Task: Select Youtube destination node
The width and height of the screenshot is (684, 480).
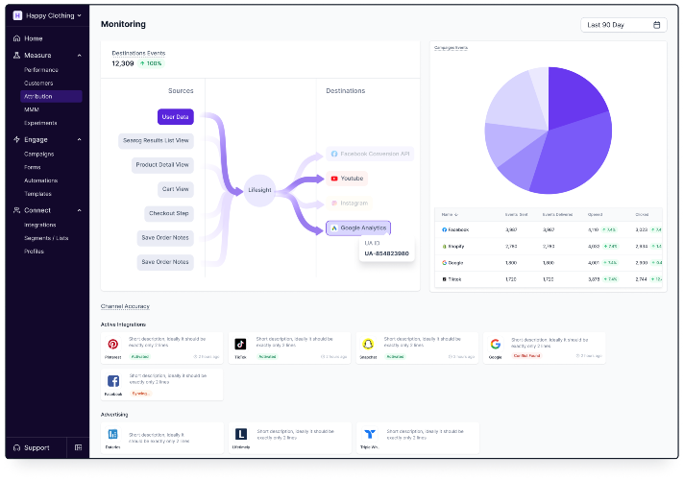Action: point(347,179)
